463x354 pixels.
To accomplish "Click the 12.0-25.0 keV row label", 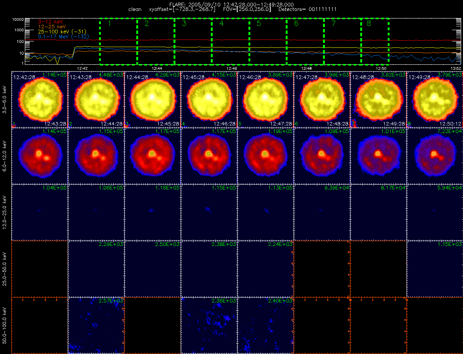I will click(x=5, y=212).
